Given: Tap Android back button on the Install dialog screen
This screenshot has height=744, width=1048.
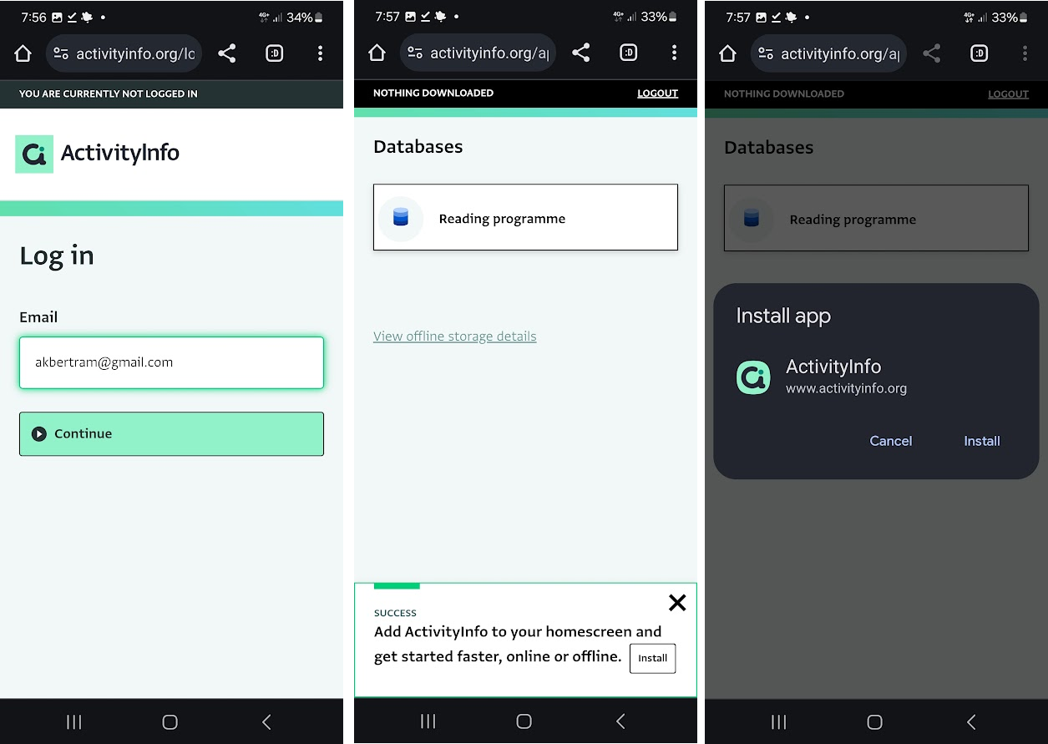Looking at the screenshot, I should tap(971, 721).
